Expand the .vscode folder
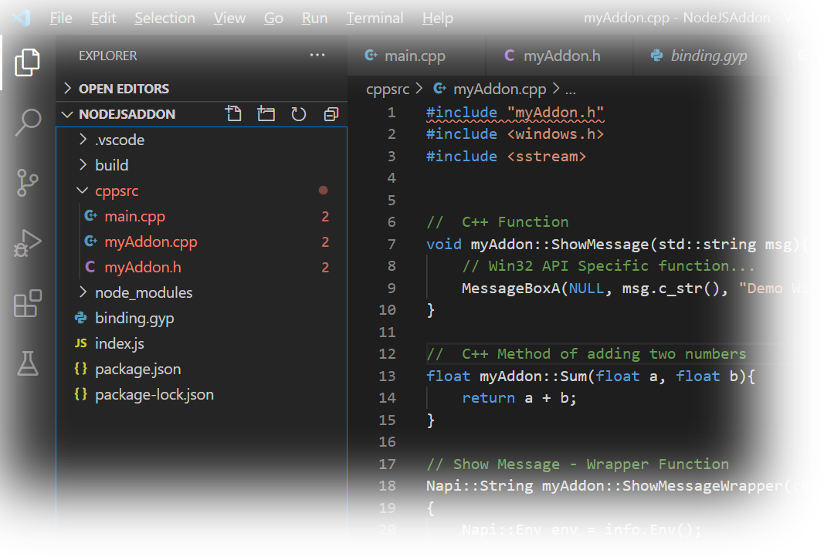This screenshot has width=824, height=557. (120, 140)
